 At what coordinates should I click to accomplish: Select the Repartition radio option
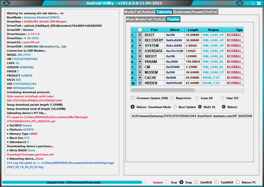click(172, 98)
